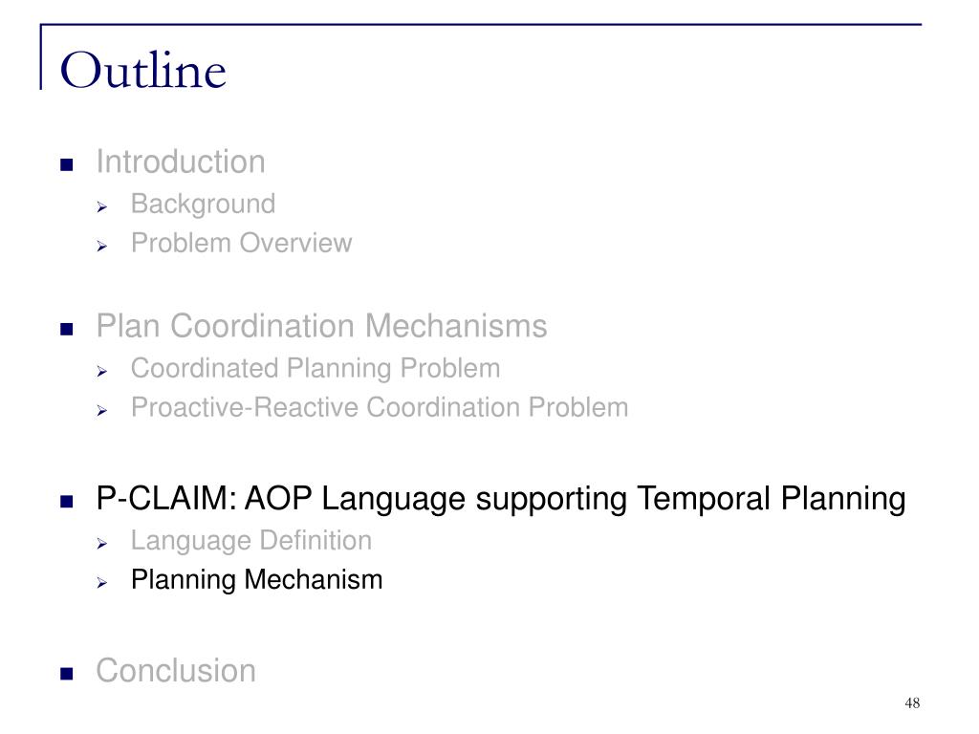Viewport: 979px width, 734px height.
Task: Click the arrow bullet beside Background
Action: click(x=102, y=207)
